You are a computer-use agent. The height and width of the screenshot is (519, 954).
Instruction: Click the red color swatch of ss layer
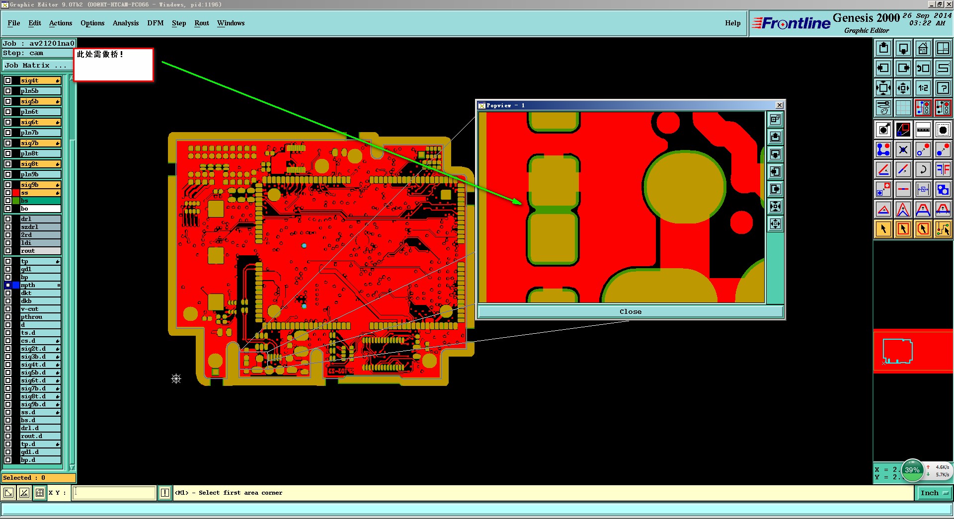[x=16, y=193]
